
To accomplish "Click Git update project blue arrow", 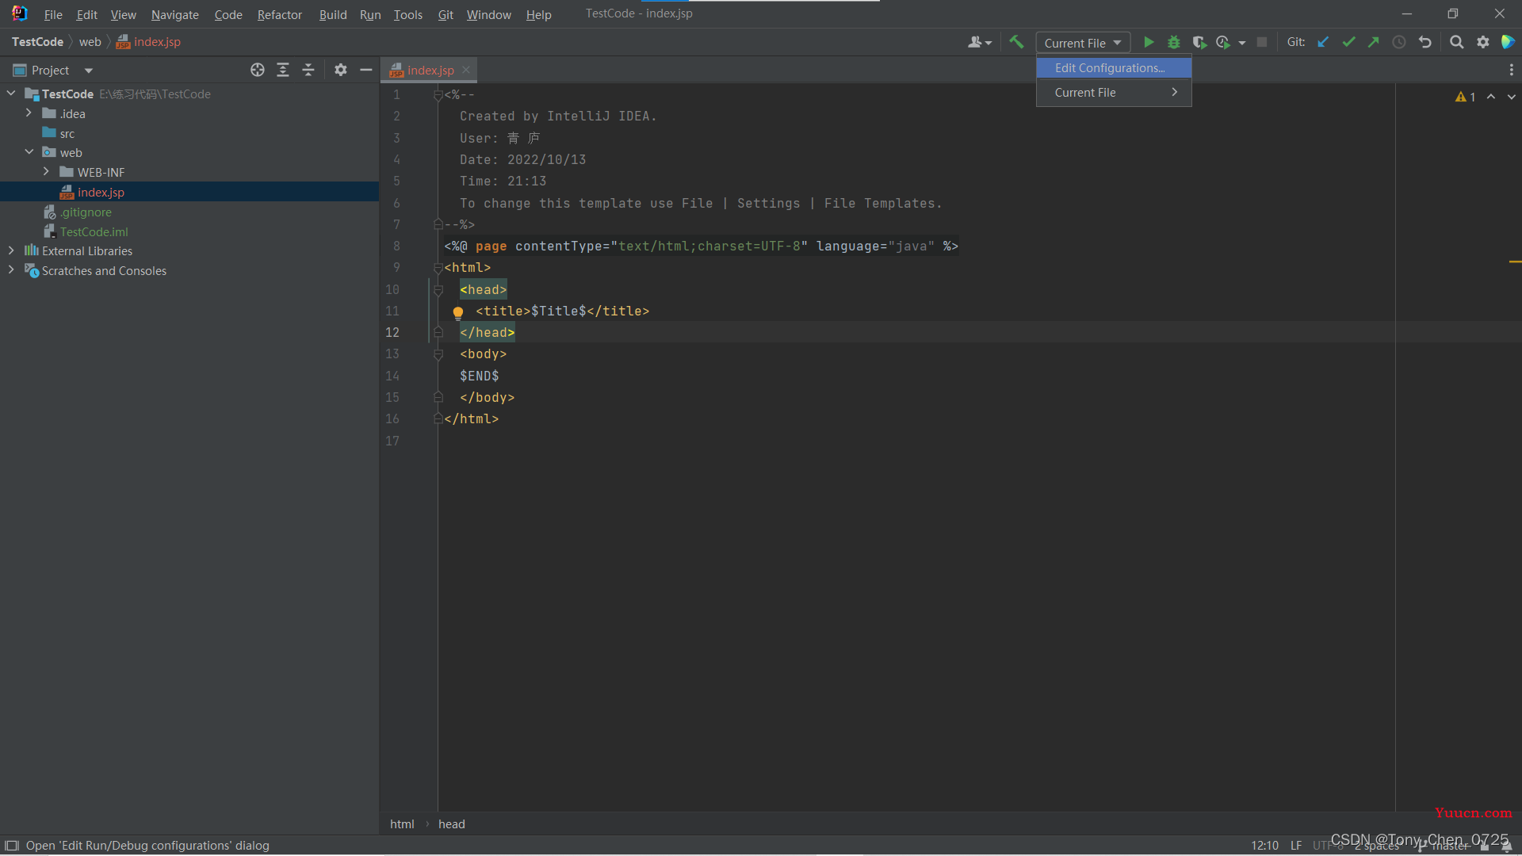I will coord(1323,42).
